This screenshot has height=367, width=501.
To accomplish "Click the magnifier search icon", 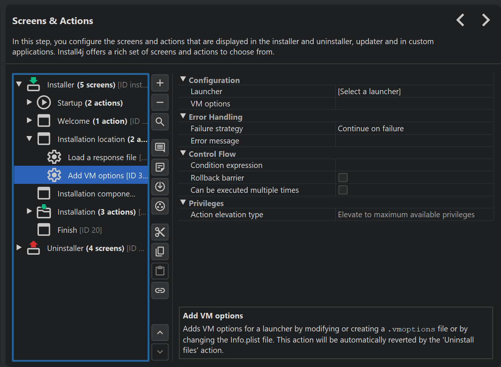I will click(x=160, y=122).
